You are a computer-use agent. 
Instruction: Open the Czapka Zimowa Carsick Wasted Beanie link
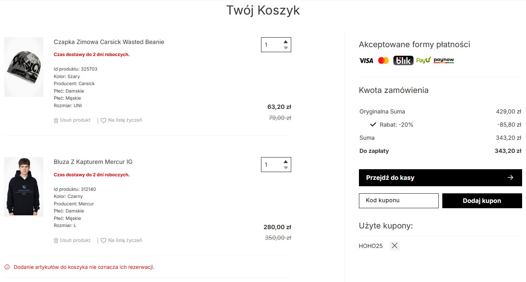tap(109, 42)
